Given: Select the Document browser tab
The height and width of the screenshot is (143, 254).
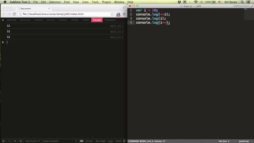Looking at the screenshot, I should [x=33, y=8].
